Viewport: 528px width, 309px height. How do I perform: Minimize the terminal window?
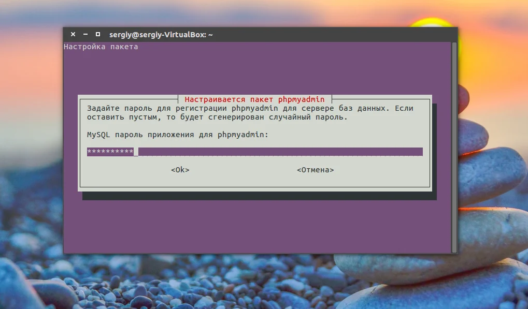pos(85,34)
